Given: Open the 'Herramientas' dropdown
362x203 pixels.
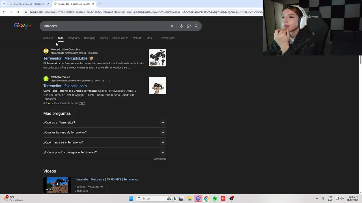Looking at the screenshot, I should [x=169, y=38].
